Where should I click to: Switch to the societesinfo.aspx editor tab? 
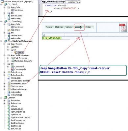(x=74, y=2)
